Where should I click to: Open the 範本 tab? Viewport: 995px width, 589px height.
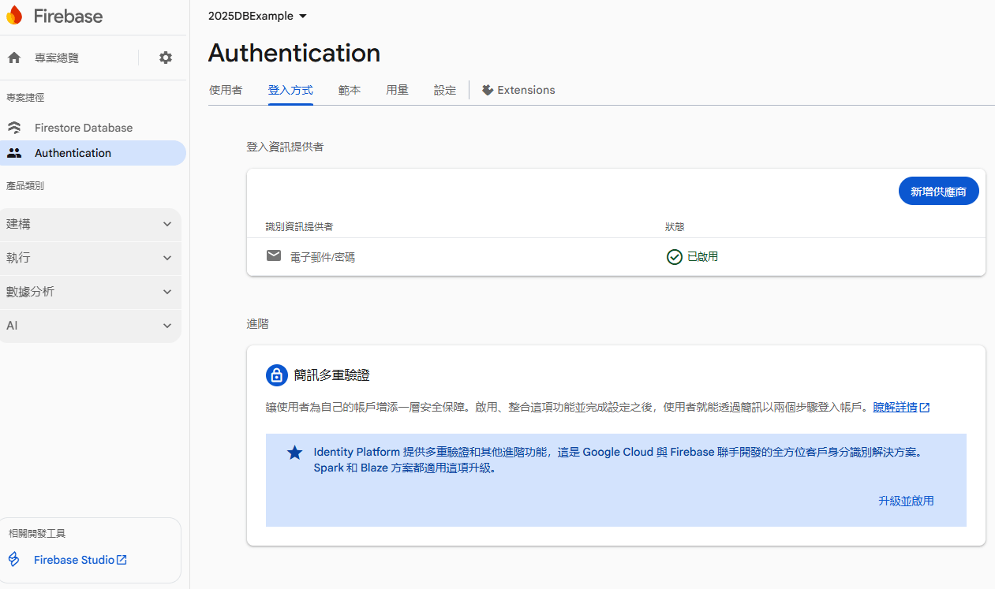(x=350, y=90)
